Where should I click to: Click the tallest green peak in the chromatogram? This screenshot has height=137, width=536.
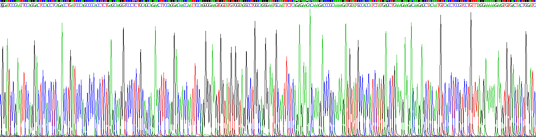coord(310,72)
